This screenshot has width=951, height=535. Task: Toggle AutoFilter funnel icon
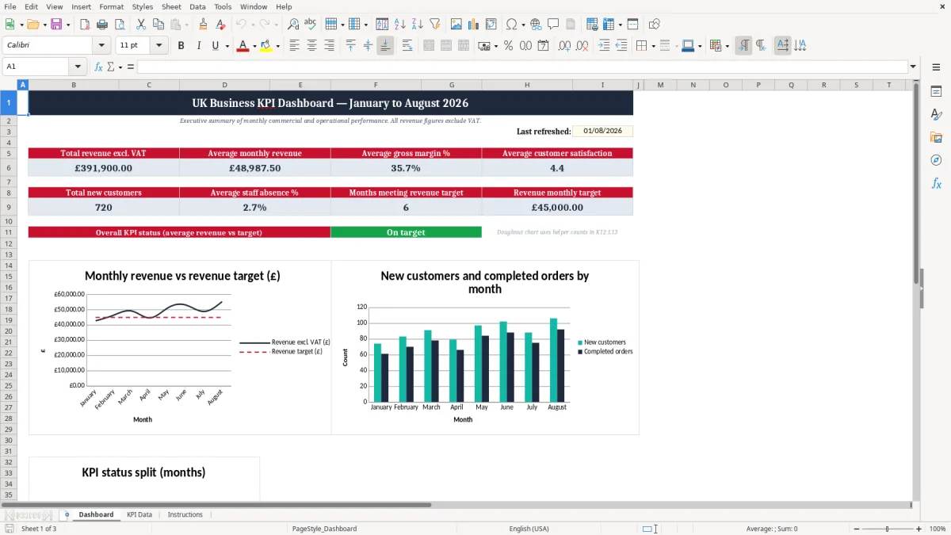click(x=434, y=25)
